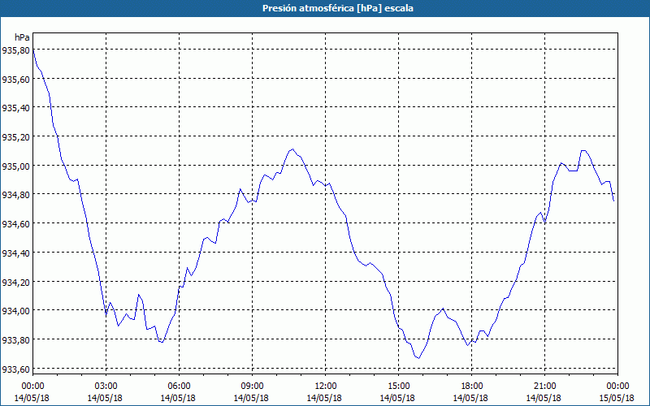650x406 pixels.
Task: Click the 12:00 time label
Action: click(x=326, y=387)
